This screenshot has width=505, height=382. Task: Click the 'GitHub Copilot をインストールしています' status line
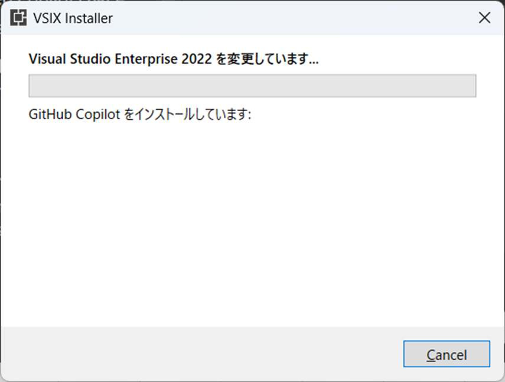140,115
